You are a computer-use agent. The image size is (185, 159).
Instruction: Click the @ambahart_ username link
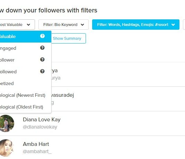tap(37, 151)
